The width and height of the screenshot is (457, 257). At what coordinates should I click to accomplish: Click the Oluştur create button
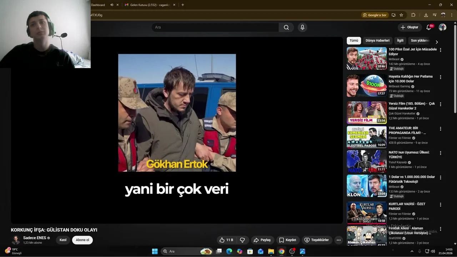click(x=409, y=27)
